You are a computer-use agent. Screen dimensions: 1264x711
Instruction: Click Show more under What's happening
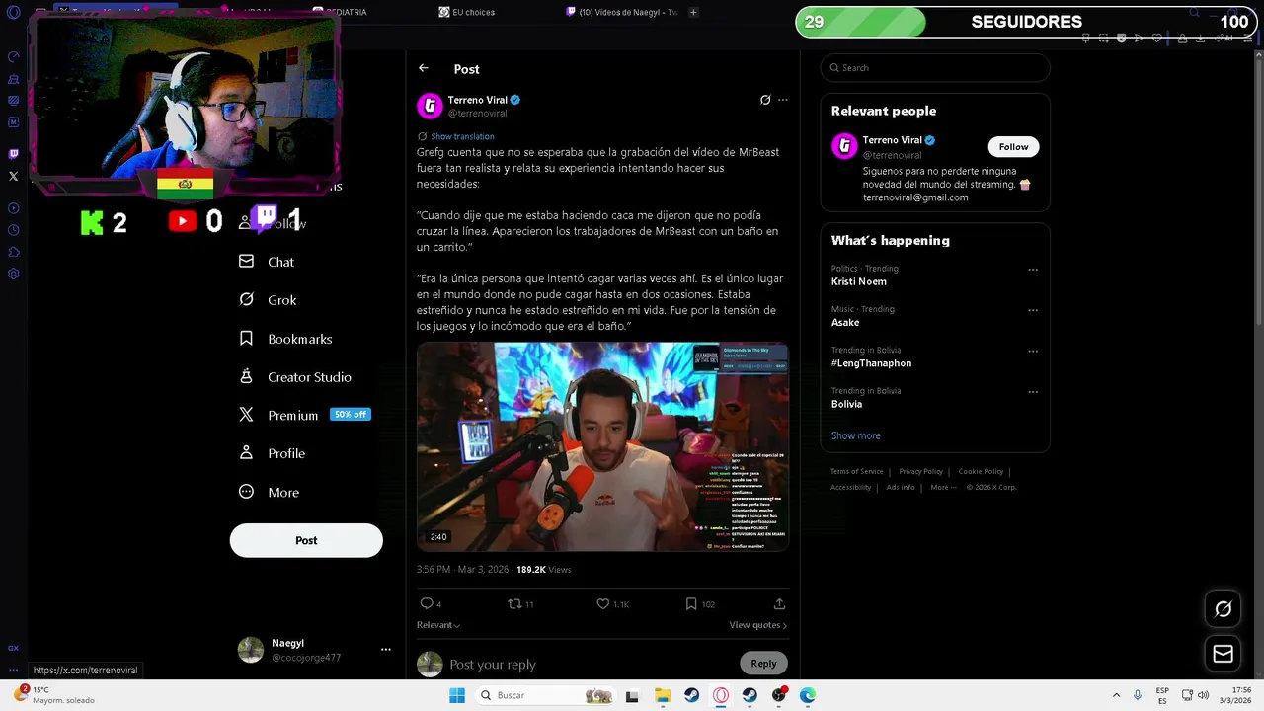click(856, 435)
